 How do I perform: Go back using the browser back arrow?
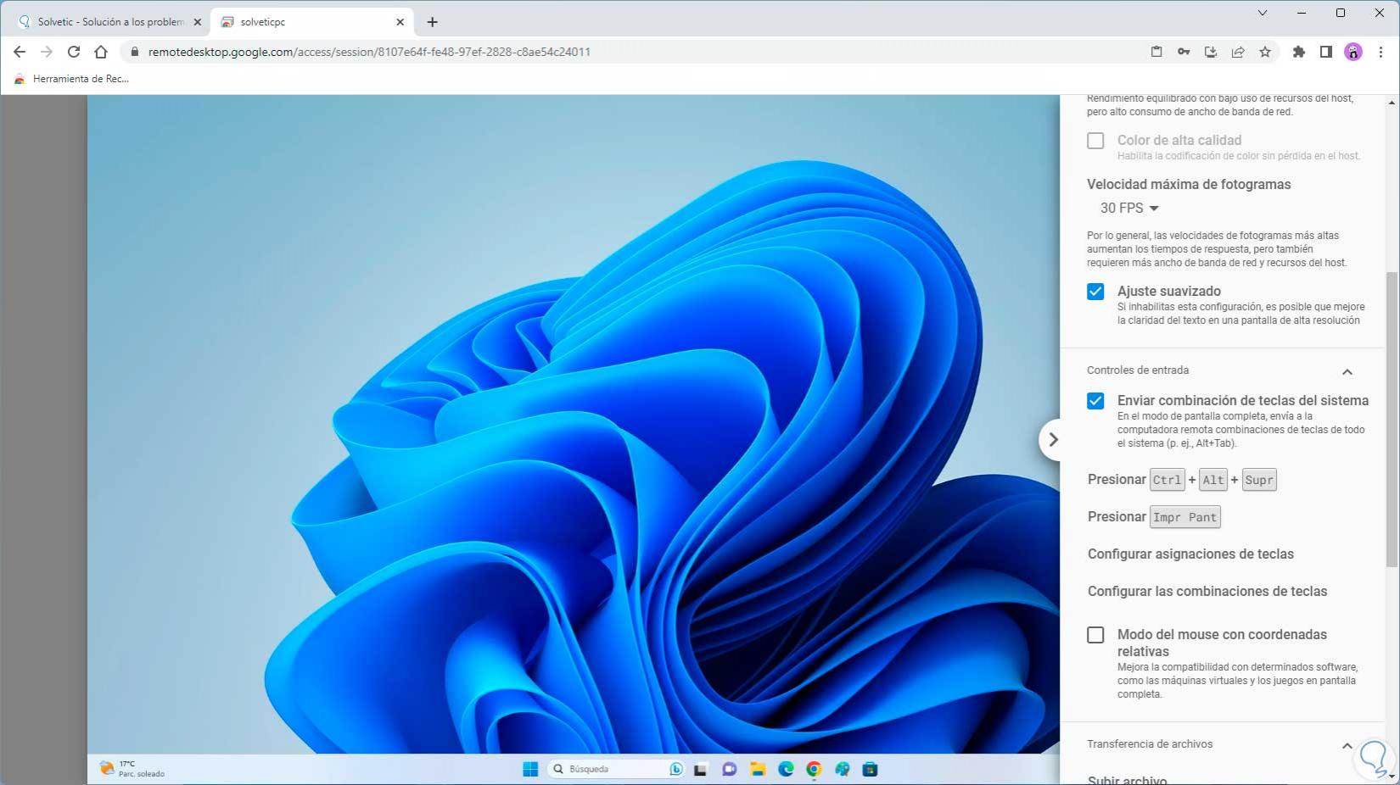point(20,52)
